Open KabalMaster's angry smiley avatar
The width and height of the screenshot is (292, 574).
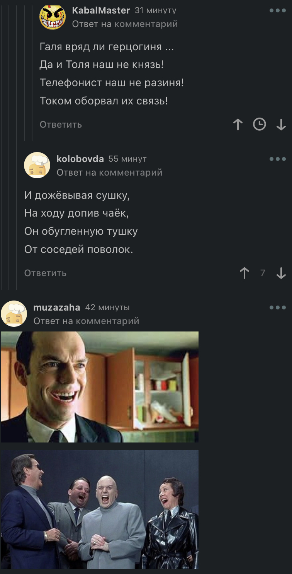53,17
